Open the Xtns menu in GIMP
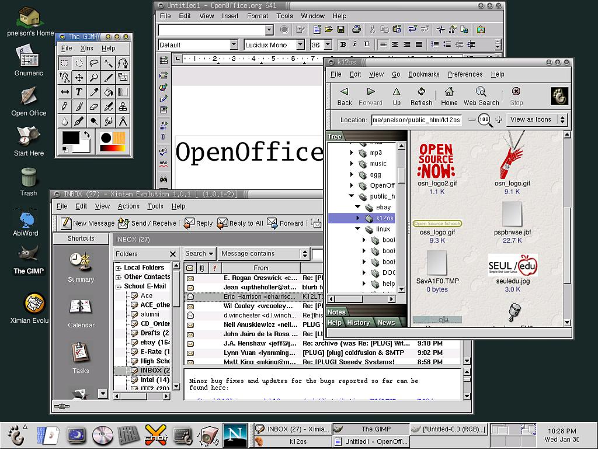Image resolution: width=598 pixels, height=449 pixels. [x=86, y=48]
